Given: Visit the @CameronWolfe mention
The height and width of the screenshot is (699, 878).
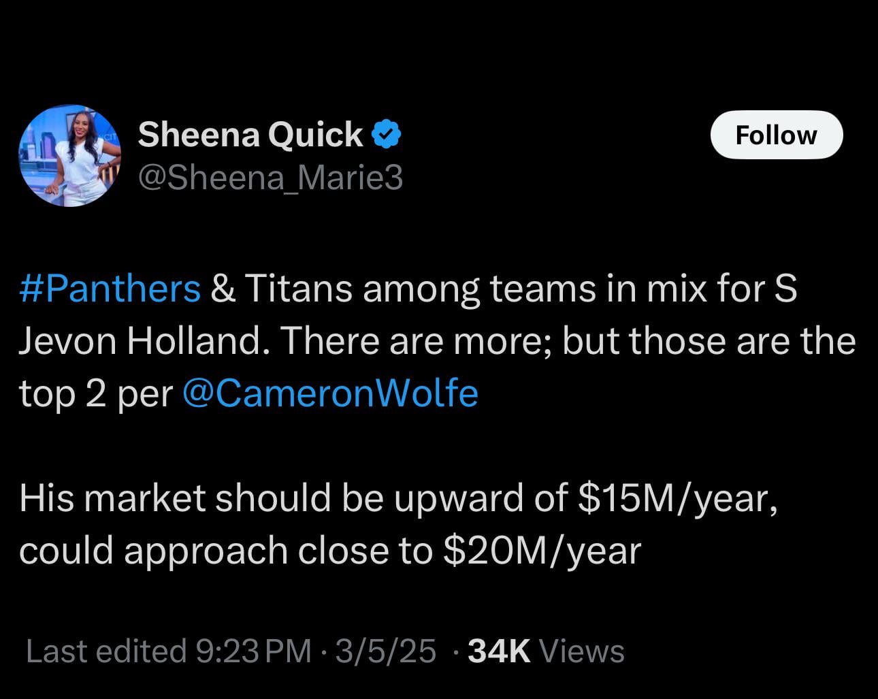Looking at the screenshot, I should coord(331,393).
